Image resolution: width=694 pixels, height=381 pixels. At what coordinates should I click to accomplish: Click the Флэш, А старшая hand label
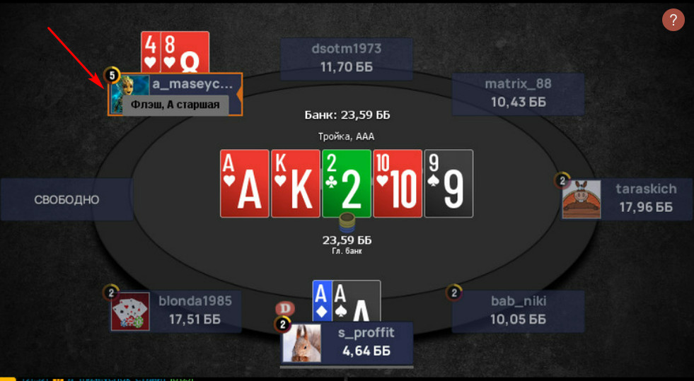(175, 105)
